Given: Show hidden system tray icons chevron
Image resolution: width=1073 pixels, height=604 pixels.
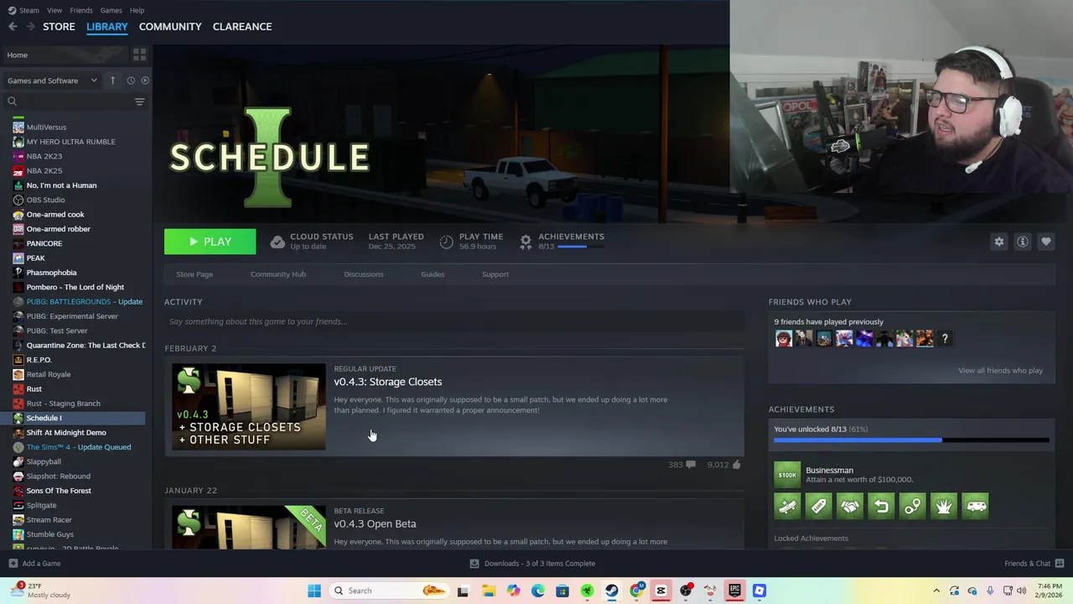Looking at the screenshot, I should point(936,591).
